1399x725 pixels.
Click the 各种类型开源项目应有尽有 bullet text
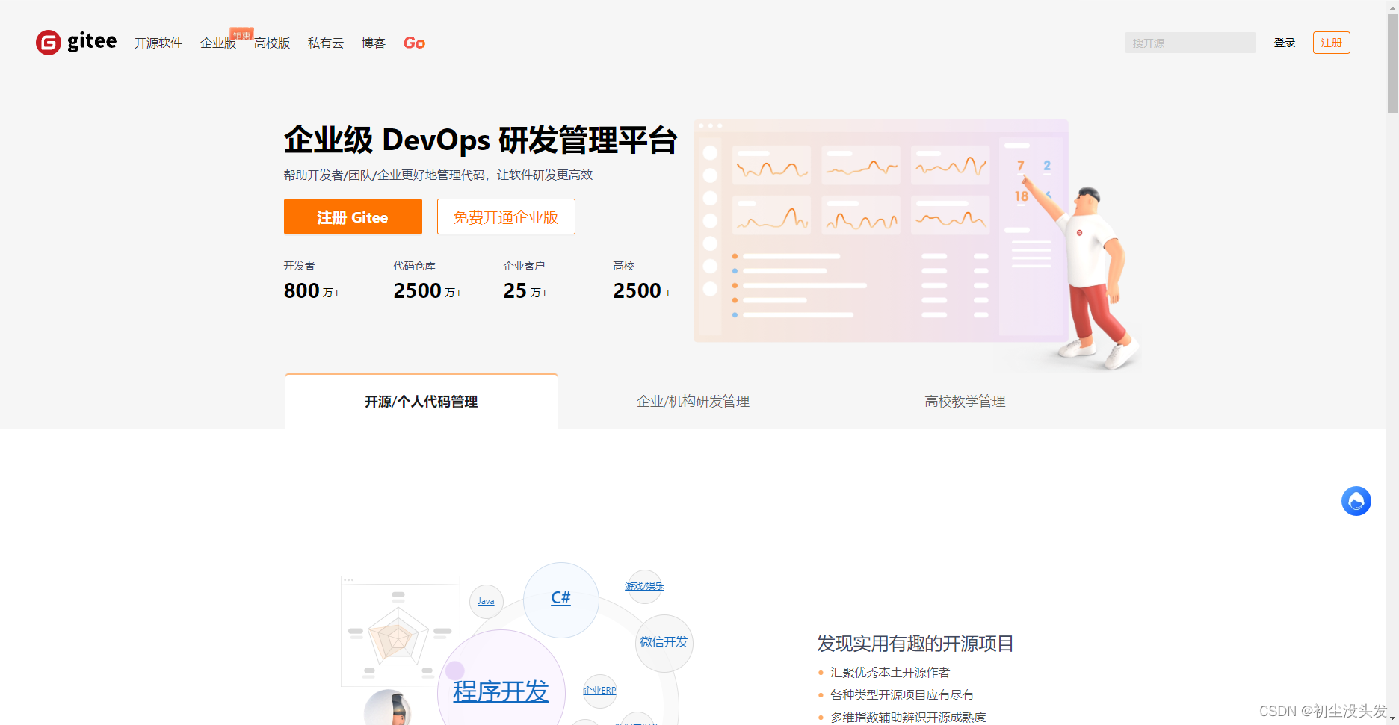point(902,695)
